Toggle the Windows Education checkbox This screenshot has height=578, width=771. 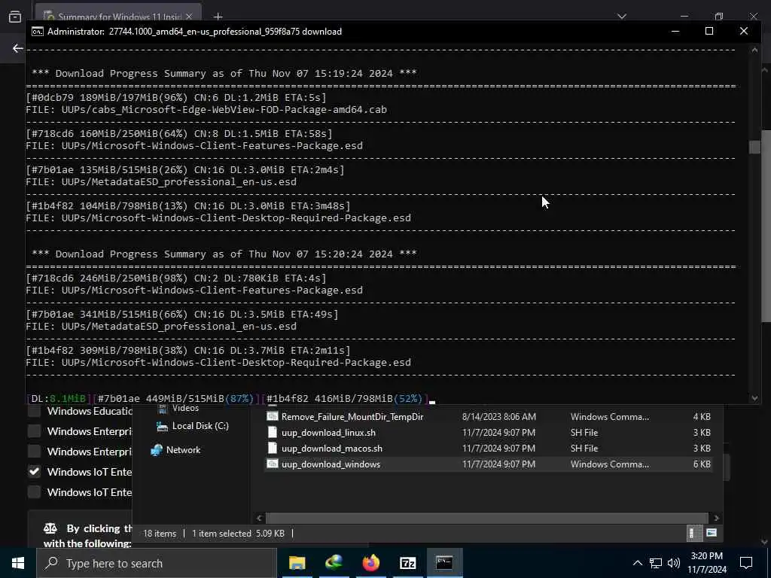34,412
